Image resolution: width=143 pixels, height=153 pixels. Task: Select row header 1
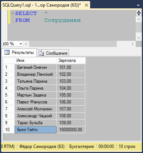tap(9, 67)
